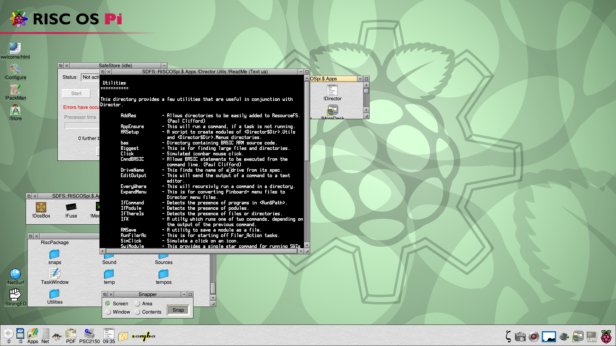616x346 pixels.
Task: Open the Raspberry task manager icon
Action: click(x=606, y=336)
